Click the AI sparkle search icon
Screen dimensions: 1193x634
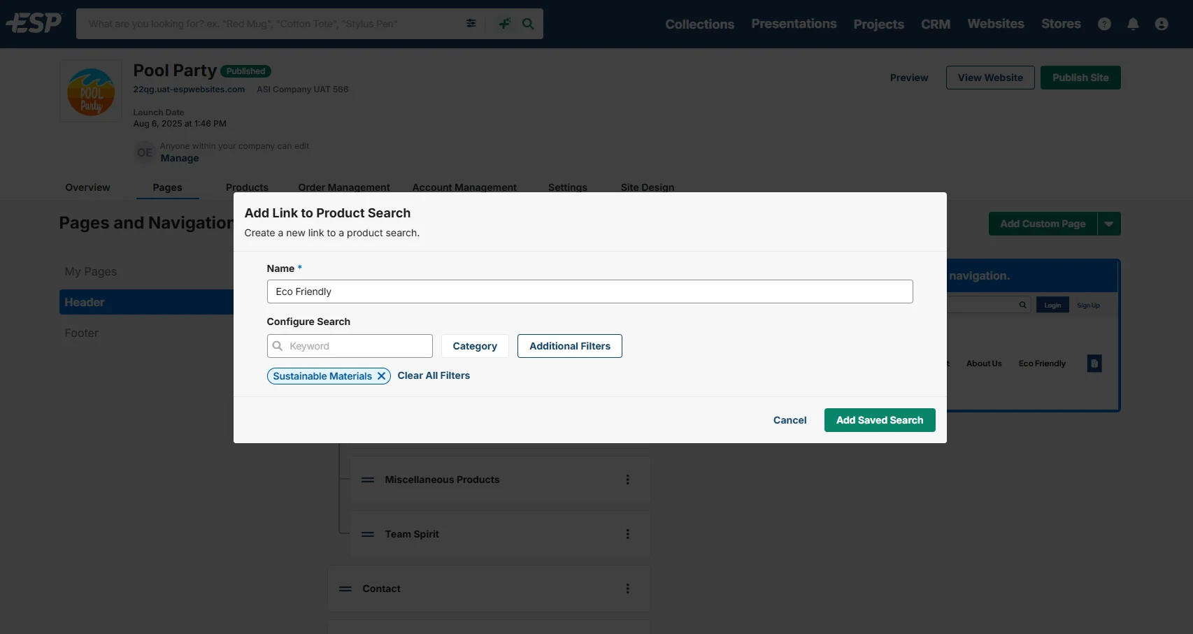pos(504,24)
